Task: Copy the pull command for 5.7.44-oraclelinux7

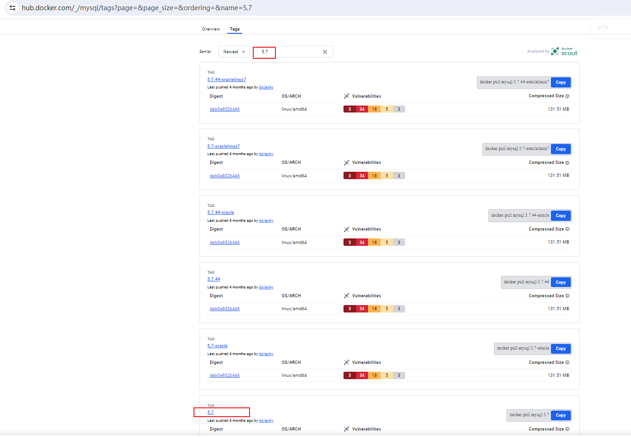Action: (561, 82)
